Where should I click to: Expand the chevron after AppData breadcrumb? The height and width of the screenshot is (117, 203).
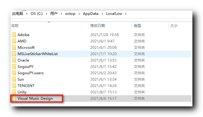pos(102,14)
